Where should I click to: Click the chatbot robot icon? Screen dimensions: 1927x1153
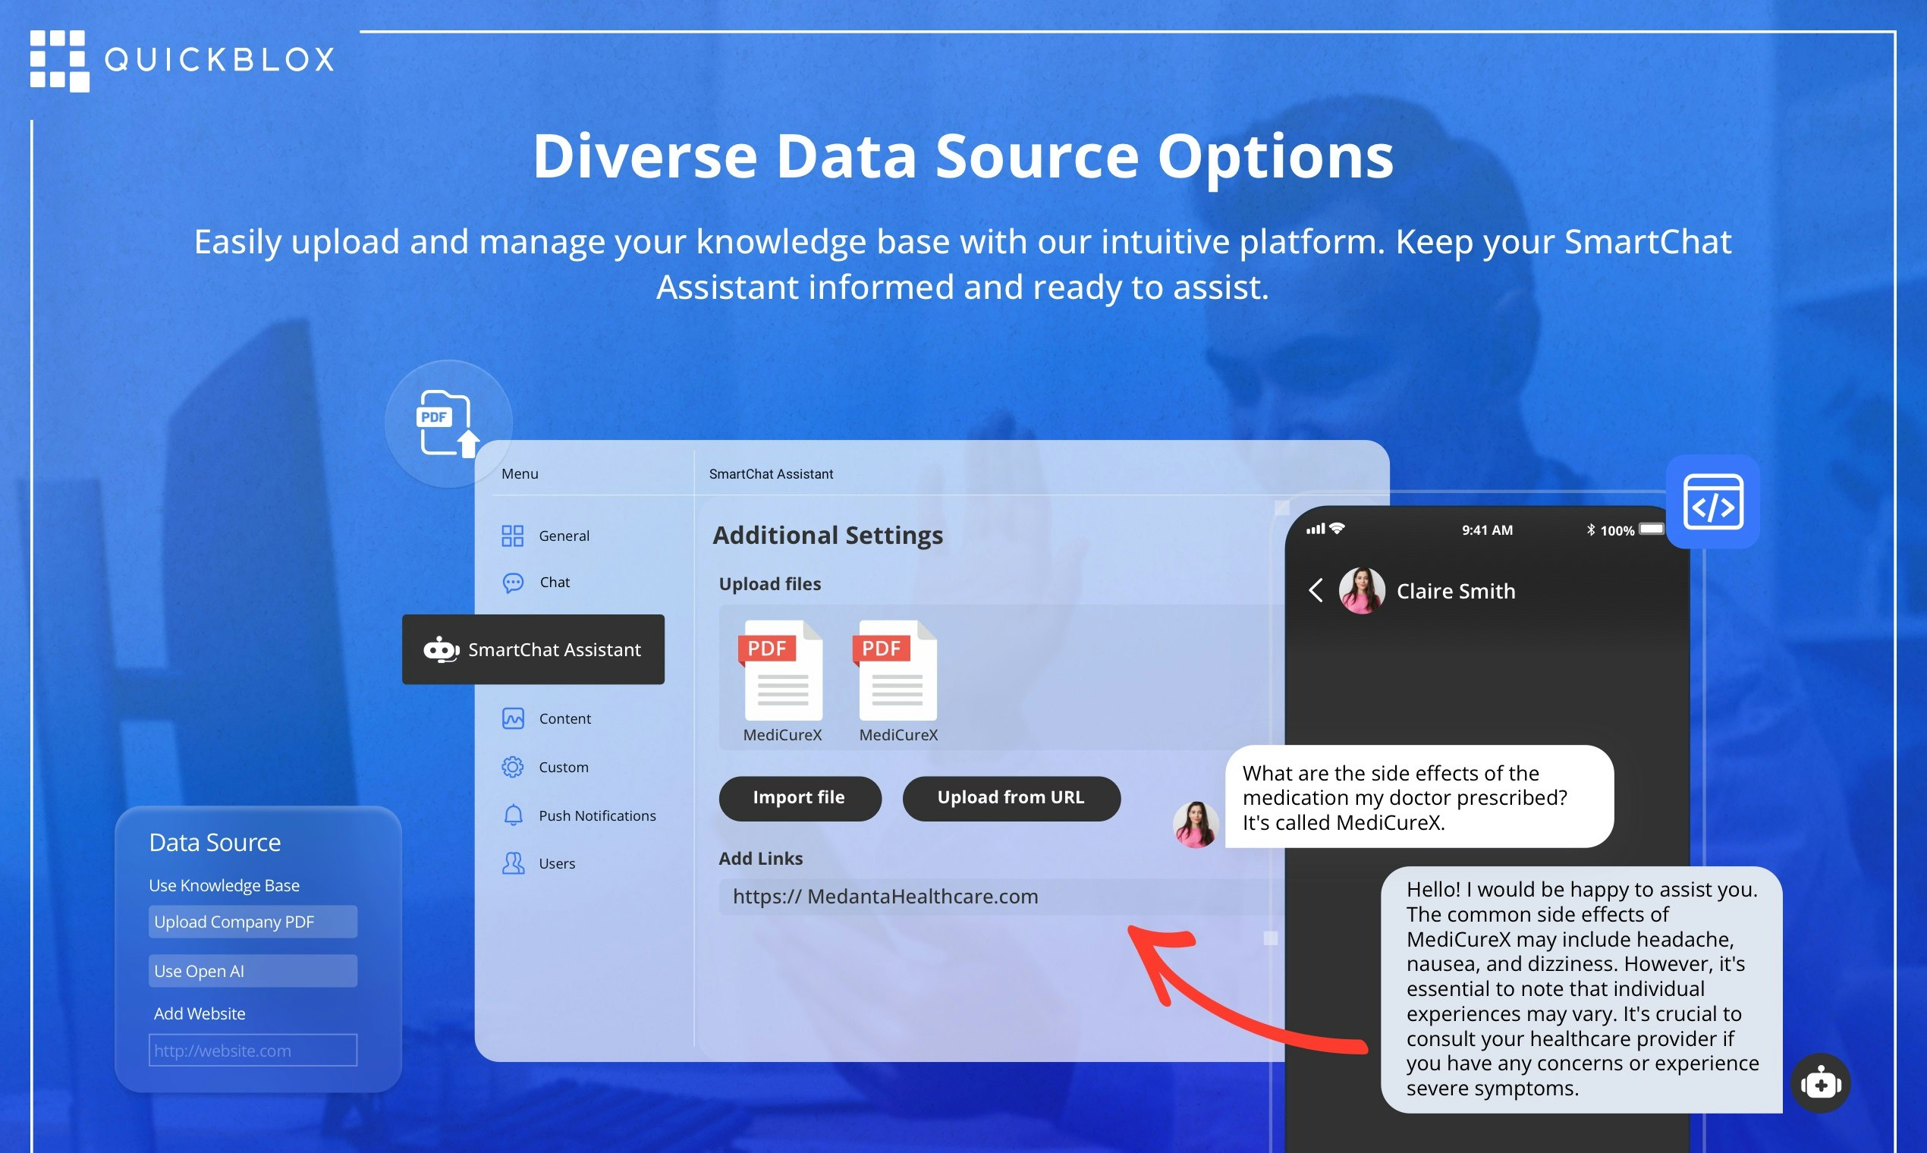click(x=1820, y=1083)
